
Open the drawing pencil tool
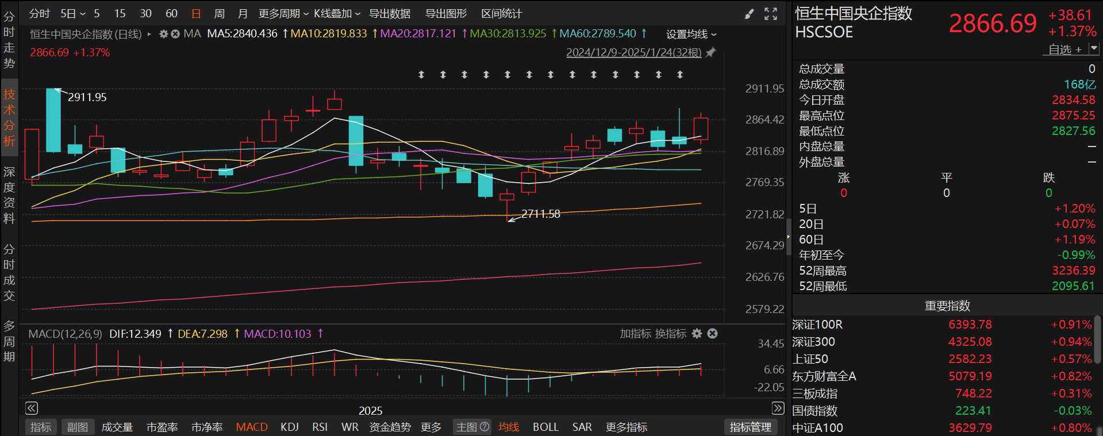[749, 14]
